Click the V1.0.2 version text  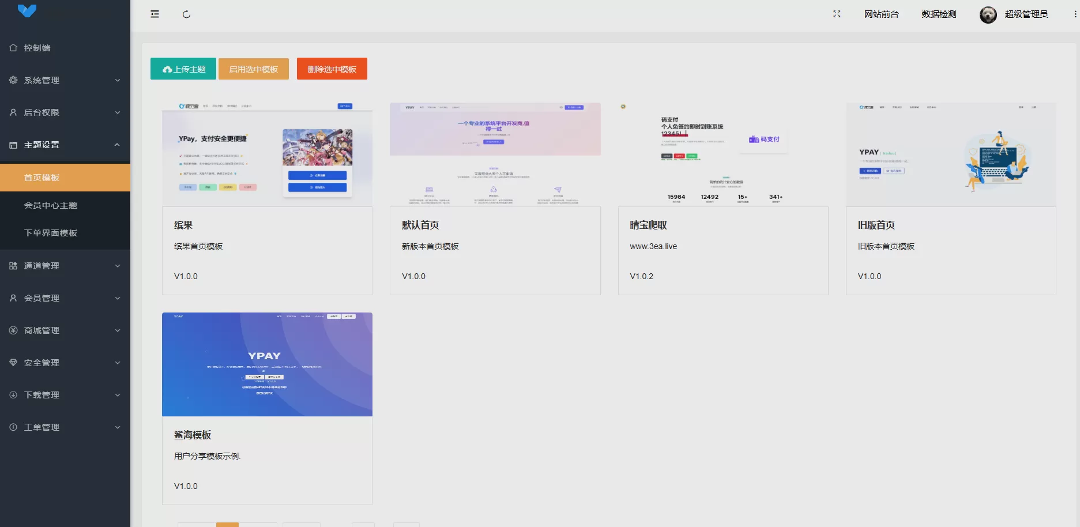[x=641, y=276]
